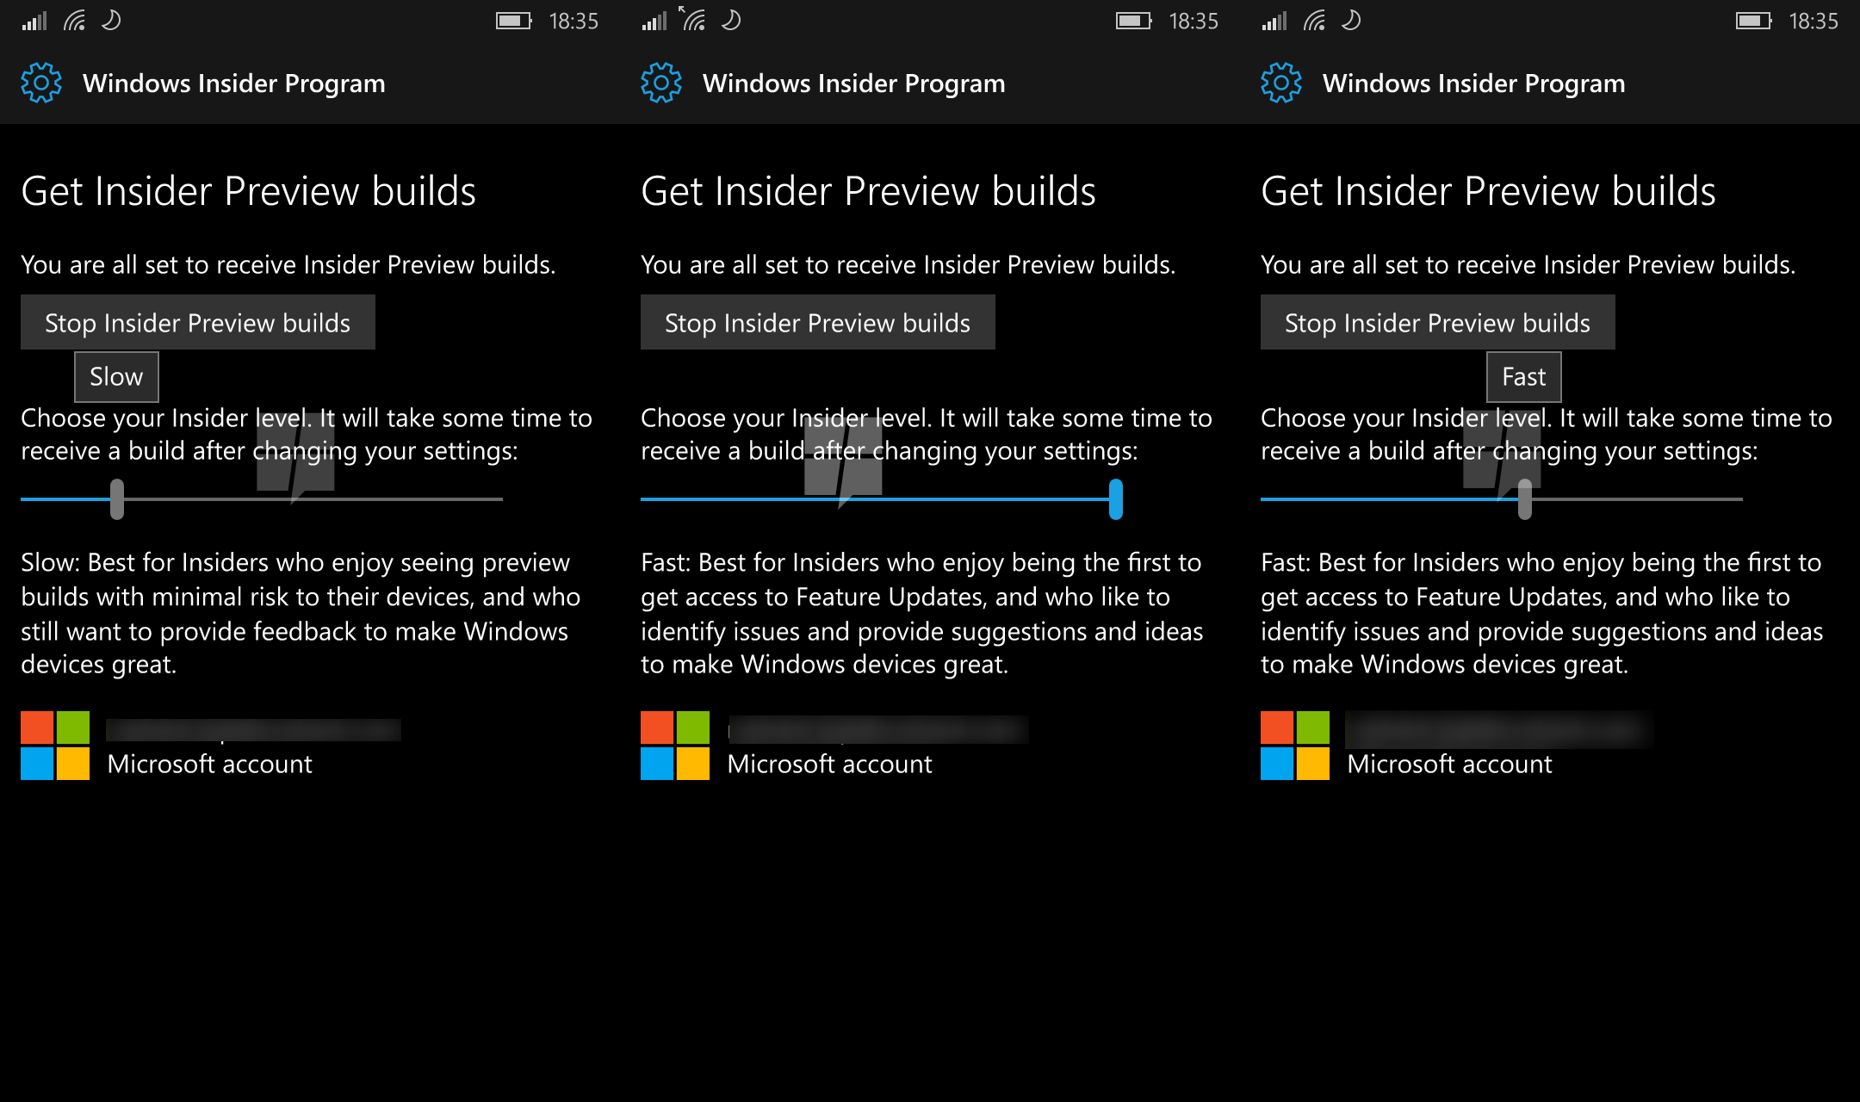Tap the Wi-Fi icon in left screen
Viewport: 1860px width, 1102px height.
(x=75, y=21)
